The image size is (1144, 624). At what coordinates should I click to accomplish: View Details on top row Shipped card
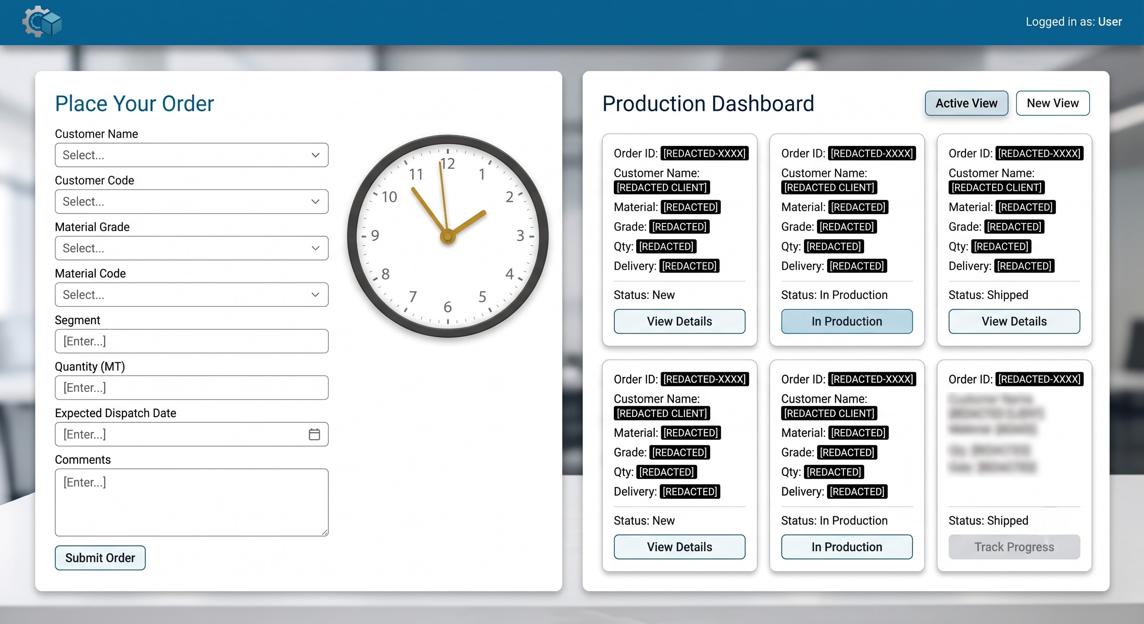(1014, 321)
